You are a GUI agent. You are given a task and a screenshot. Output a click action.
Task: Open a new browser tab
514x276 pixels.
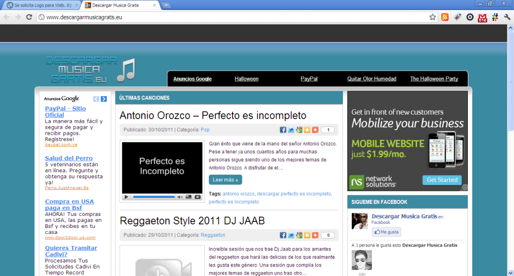pos(167,5)
